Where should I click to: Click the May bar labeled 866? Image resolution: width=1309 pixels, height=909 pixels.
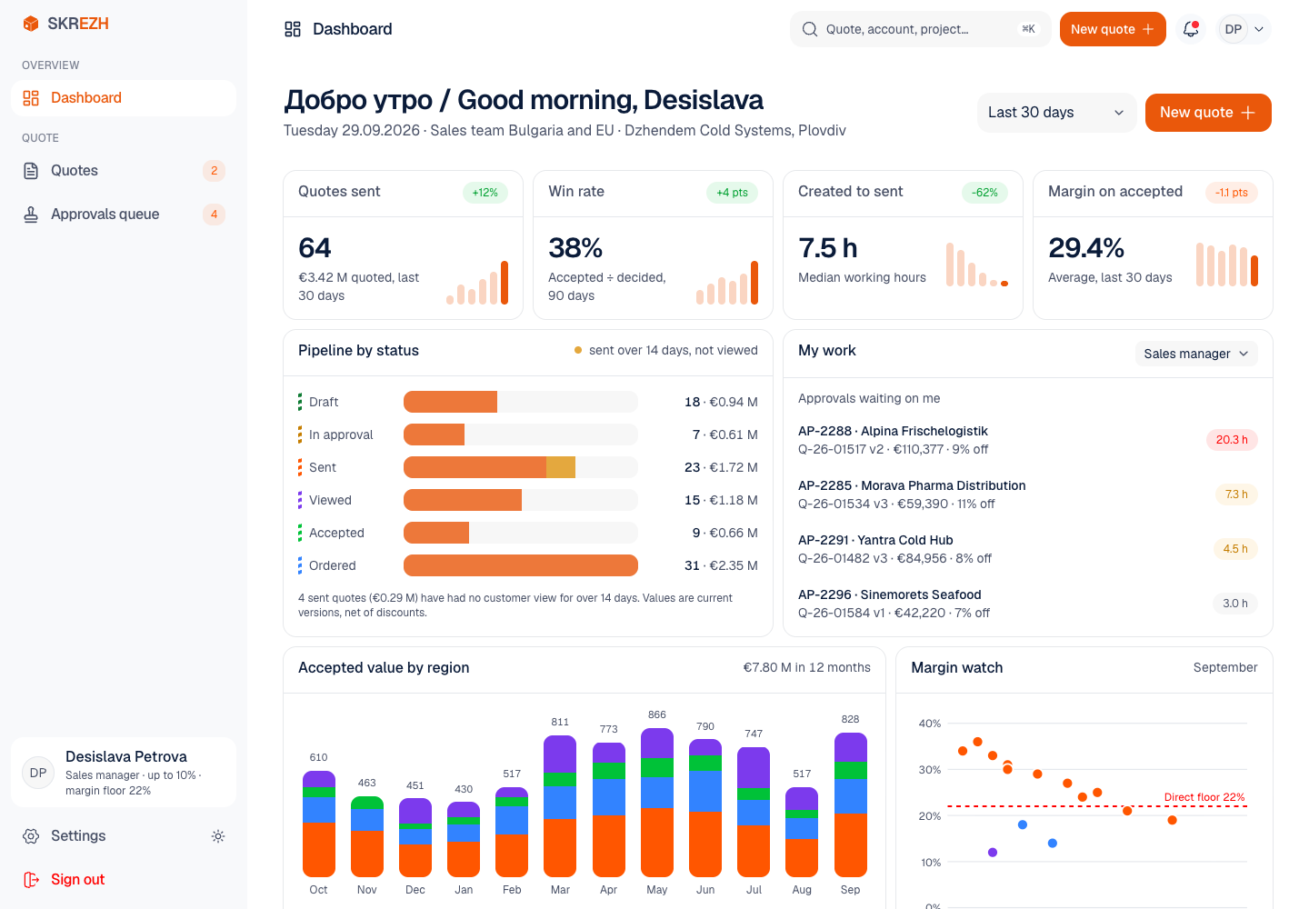click(x=657, y=803)
